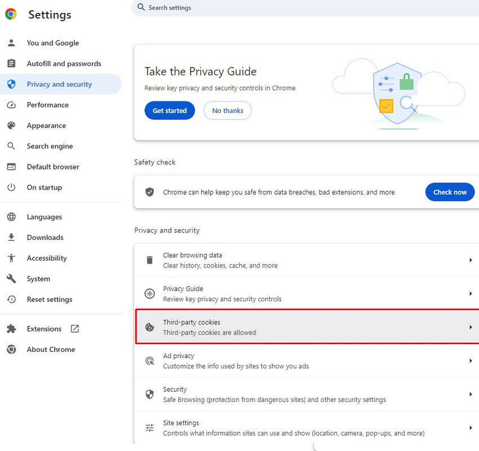Expand the Security row arrow
This screenshot has width=479, height=451.
pos(470,394)
